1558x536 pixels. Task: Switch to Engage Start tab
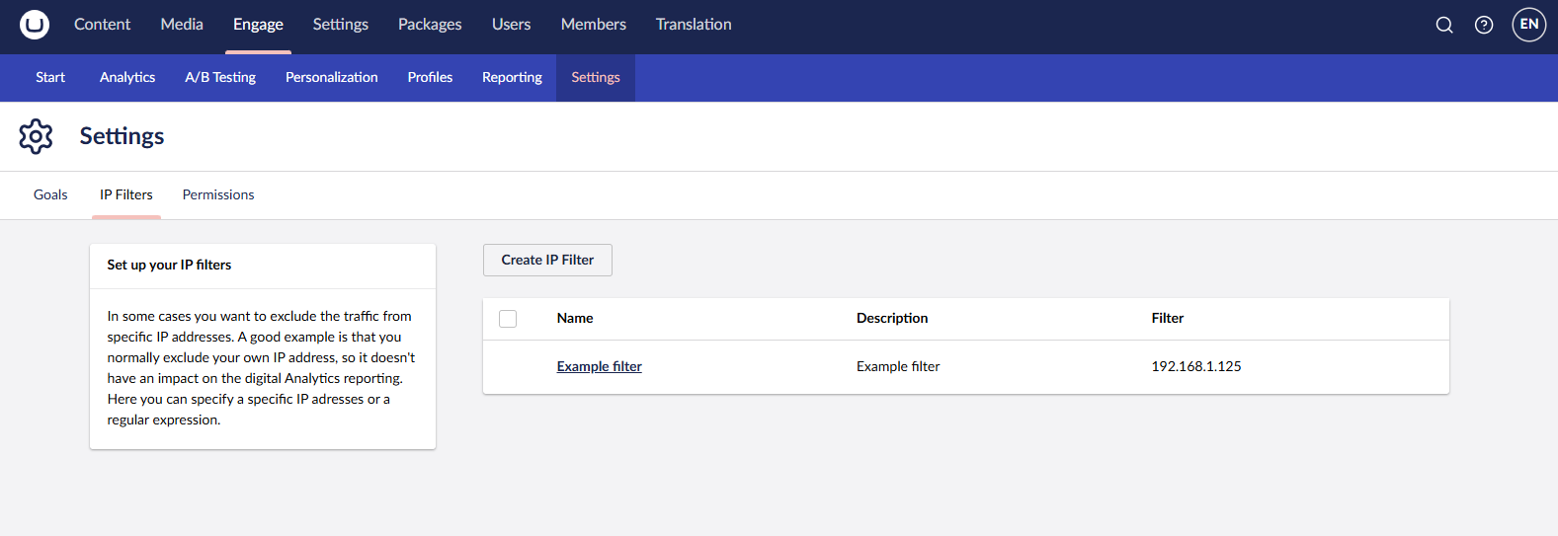click(x=50, y=77)
